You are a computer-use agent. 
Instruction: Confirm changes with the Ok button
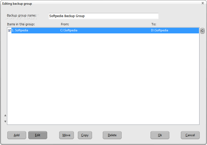(x=160, y=135)
